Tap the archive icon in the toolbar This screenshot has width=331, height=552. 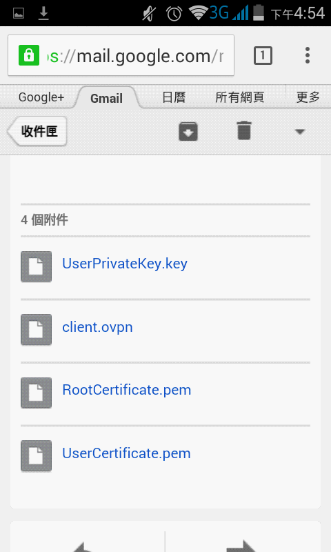188,132
